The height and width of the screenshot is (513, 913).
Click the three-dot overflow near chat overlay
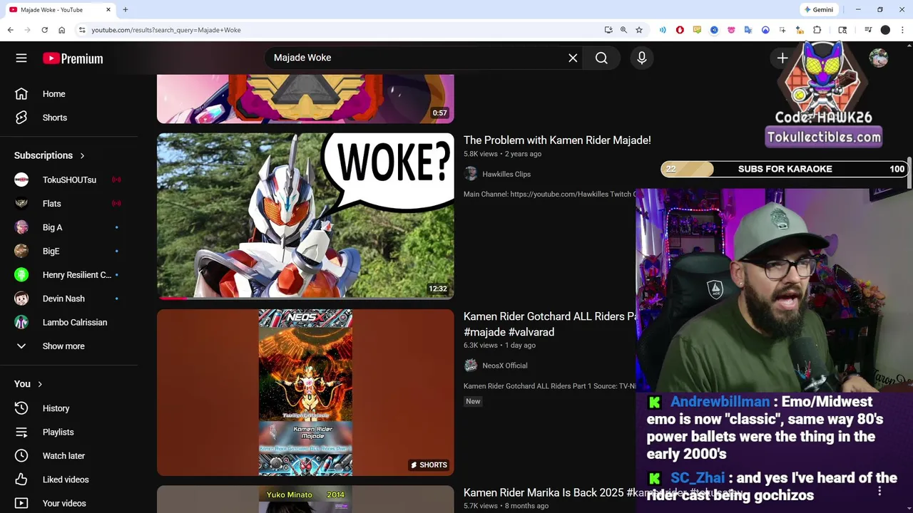point(879,491)
